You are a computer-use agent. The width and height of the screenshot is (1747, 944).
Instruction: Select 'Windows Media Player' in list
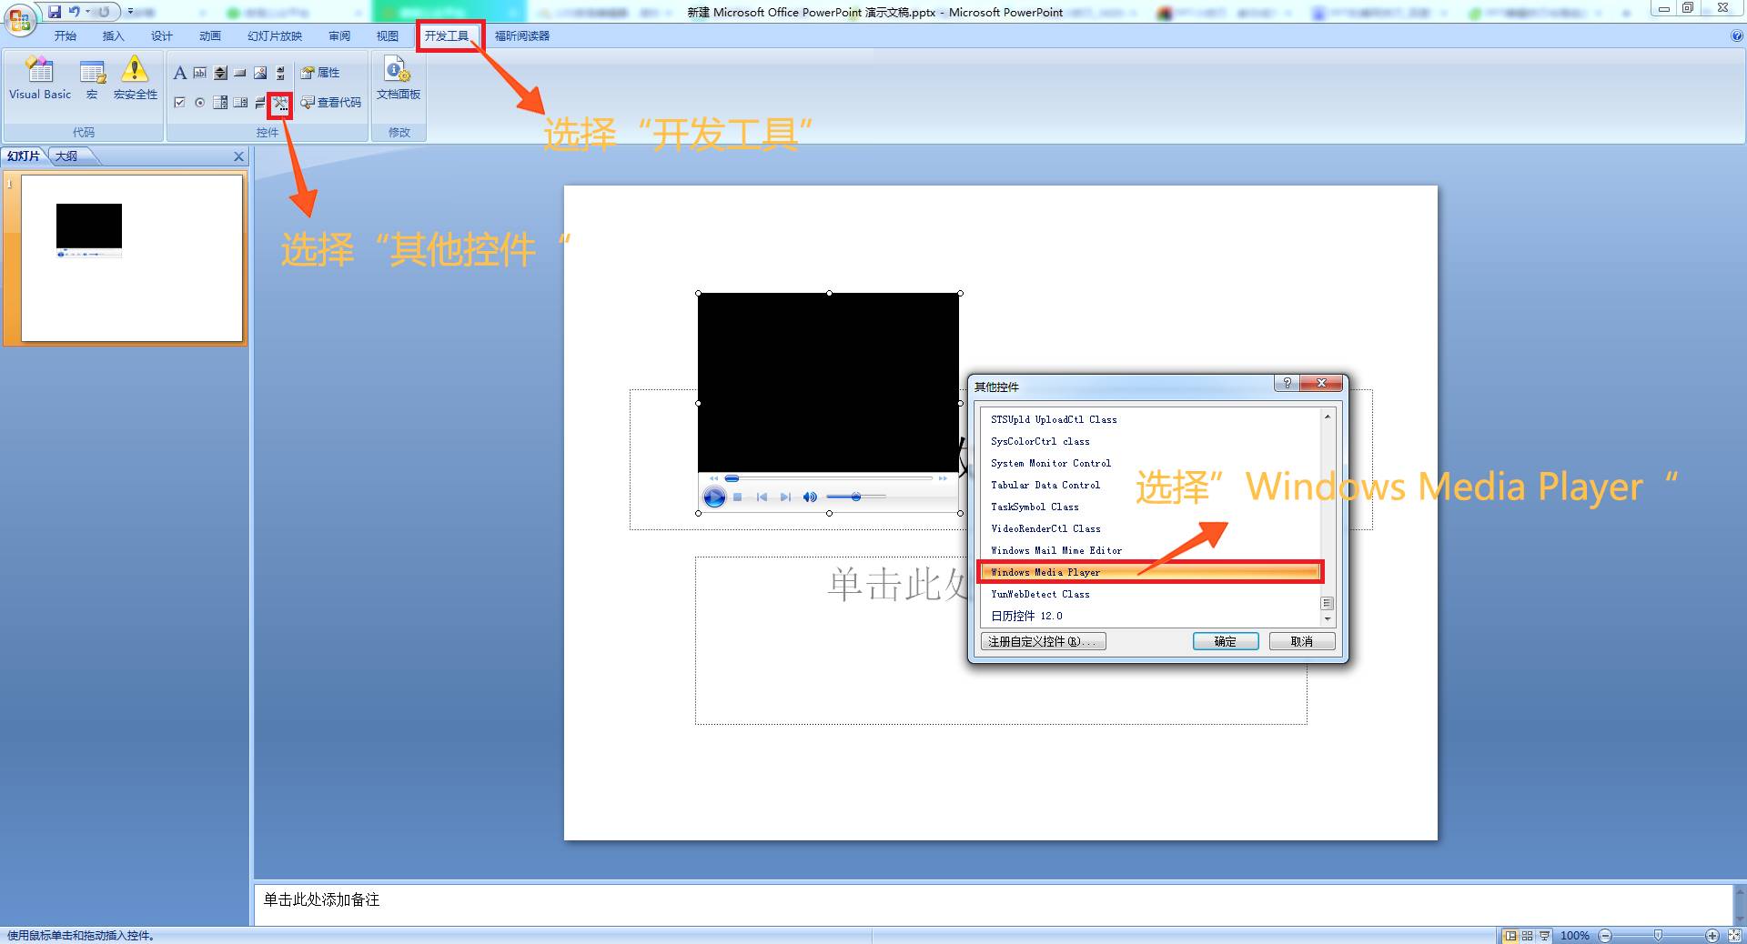pyautogui.click(x=1150, y=572)
